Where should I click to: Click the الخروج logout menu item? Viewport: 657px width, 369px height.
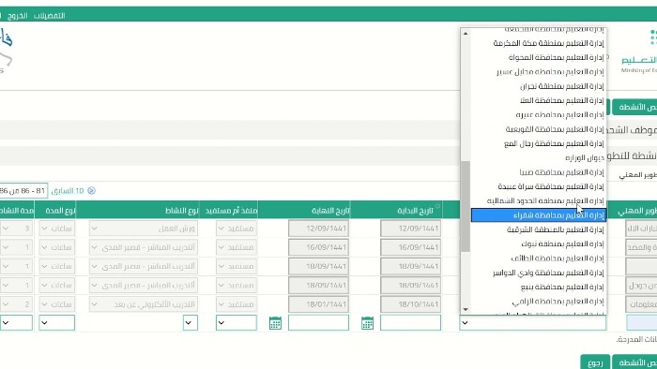click(x=18, y=16)
